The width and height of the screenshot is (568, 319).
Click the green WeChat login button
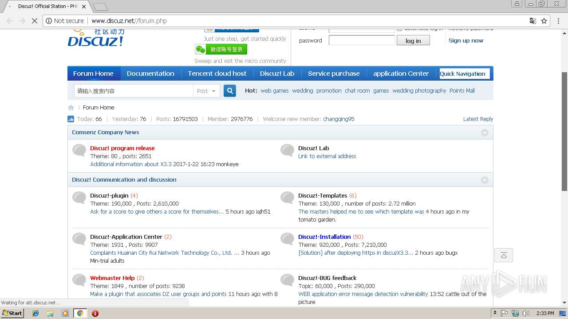[x=221, y=49]
